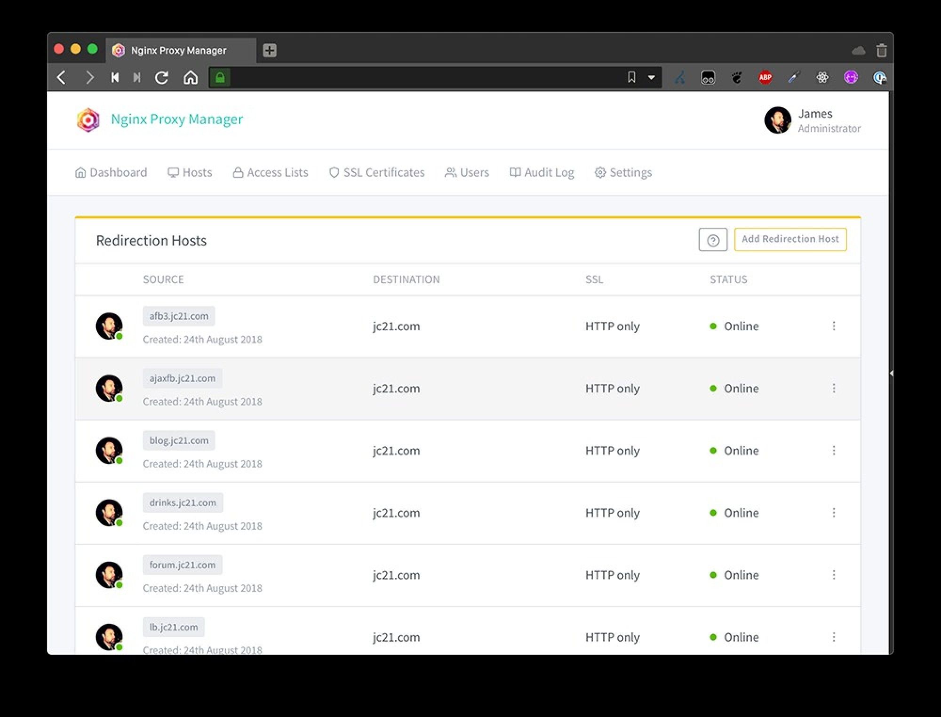Open the three-dot menu for blog.jc21.com
The image size is (941, 717).
[x=833, y=450]
